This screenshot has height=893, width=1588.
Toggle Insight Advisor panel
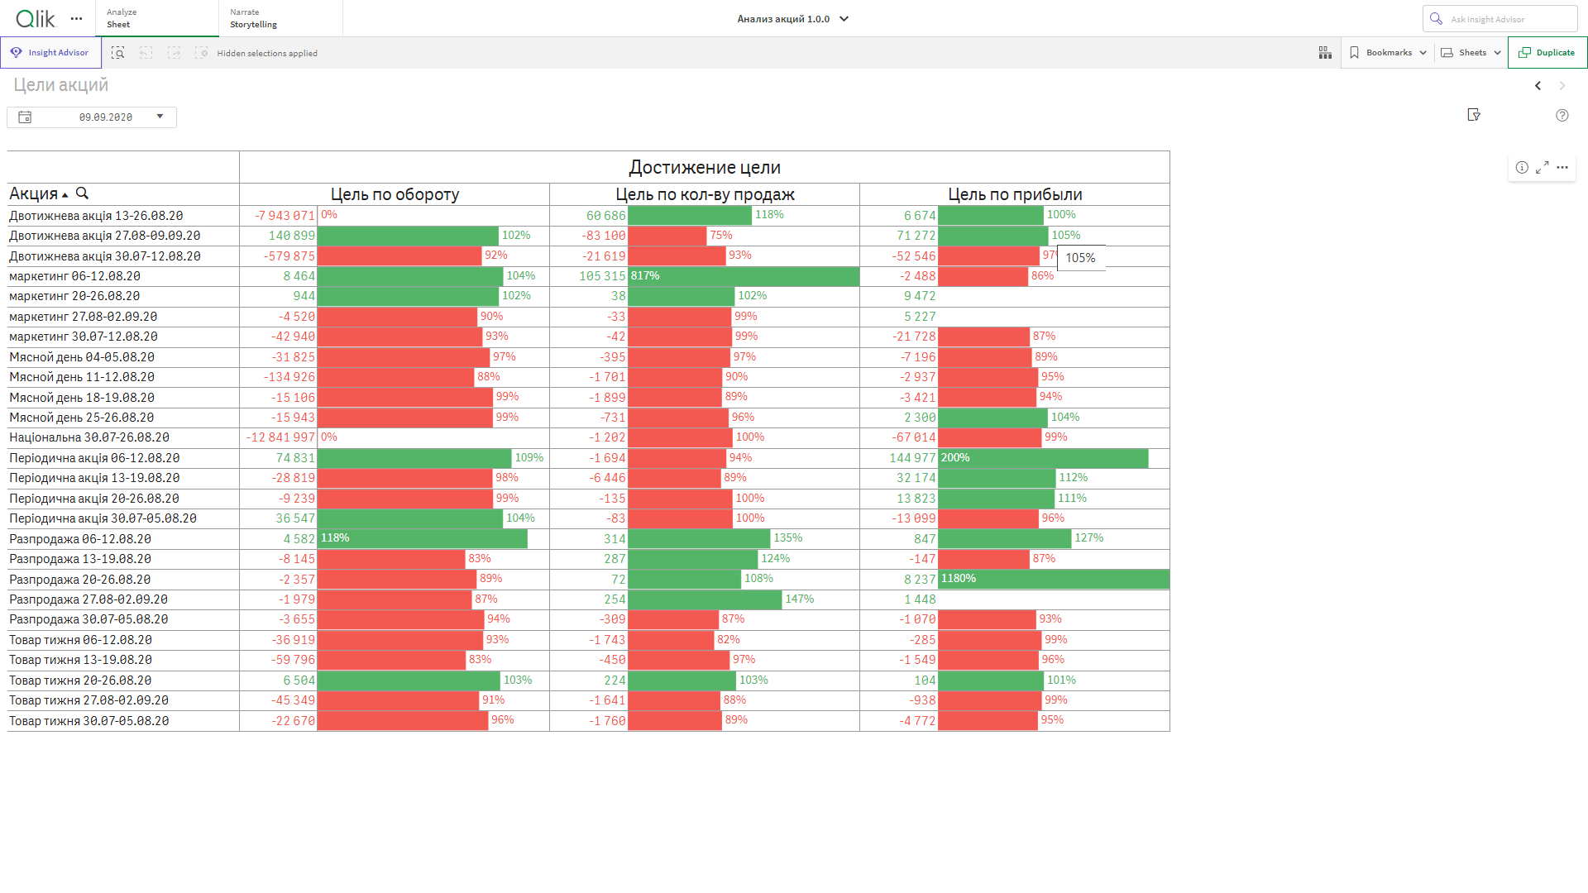pos(50,53)
